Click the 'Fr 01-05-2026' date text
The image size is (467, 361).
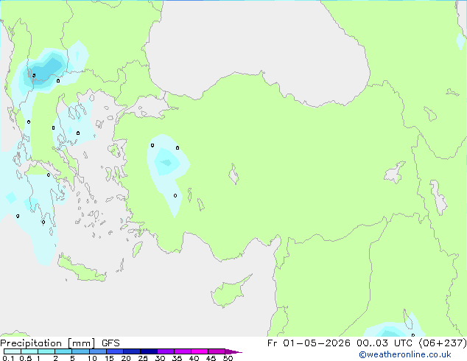pyautogui.click(x=309, y=343)
